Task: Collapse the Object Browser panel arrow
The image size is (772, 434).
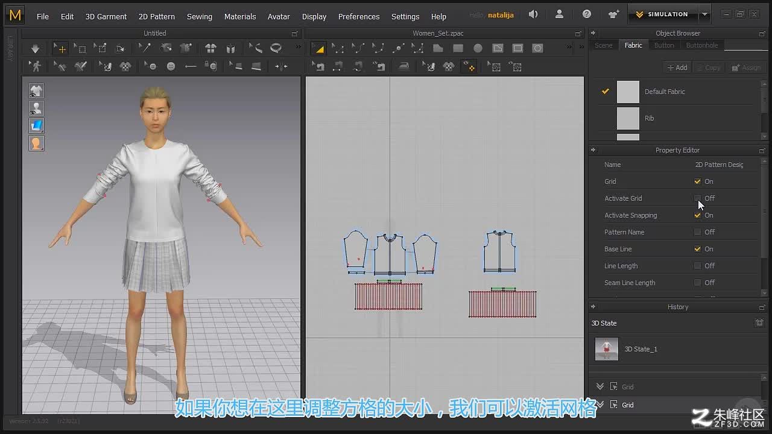Action: (593, 33)
